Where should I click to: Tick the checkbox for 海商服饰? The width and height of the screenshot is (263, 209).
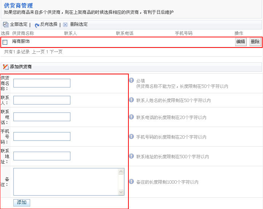(x=5, y=42)
